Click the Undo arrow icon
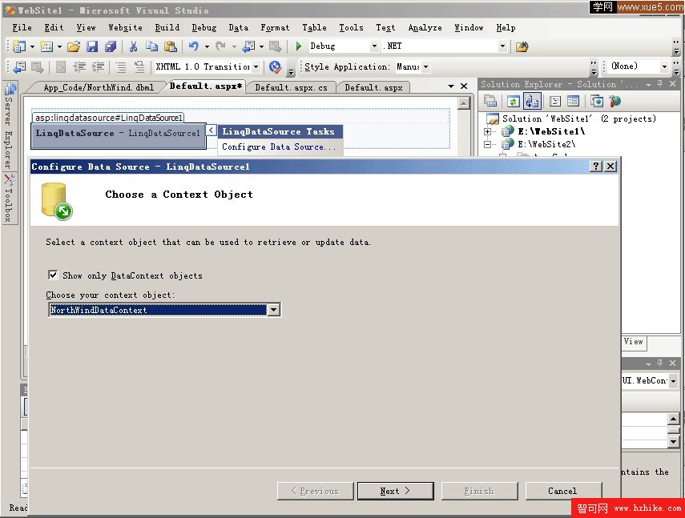 point(194,46)
